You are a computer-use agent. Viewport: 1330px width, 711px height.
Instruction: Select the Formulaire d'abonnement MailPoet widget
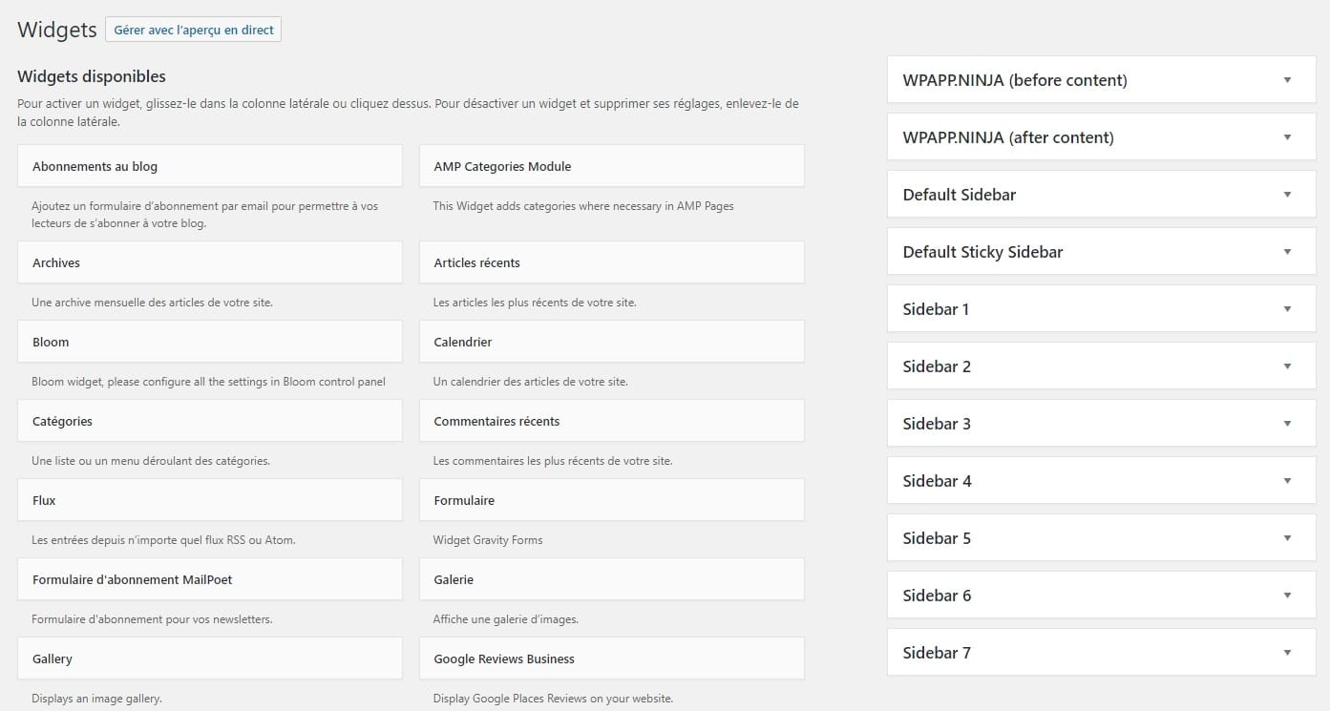tap(209, 578)
